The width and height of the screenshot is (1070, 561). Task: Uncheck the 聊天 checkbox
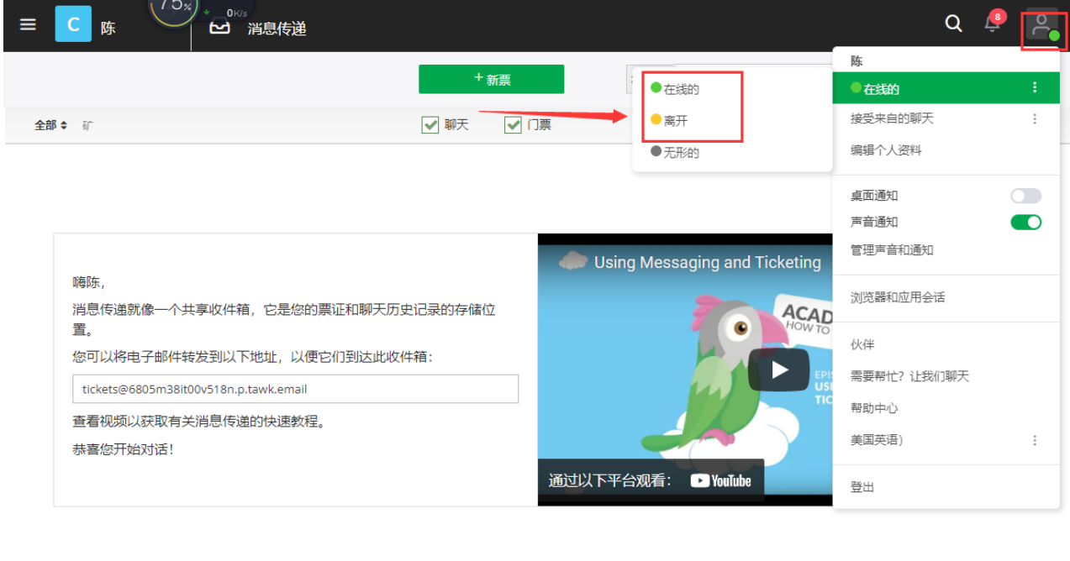coord(430,125)
